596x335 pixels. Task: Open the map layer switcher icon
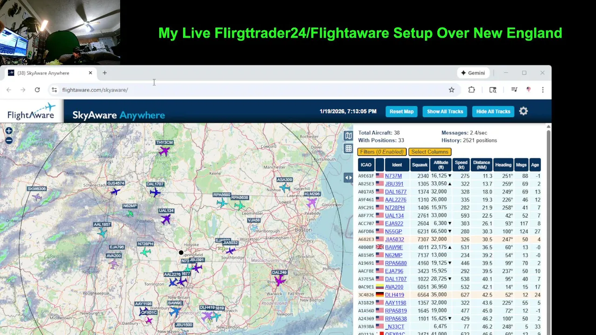(x=348, y=135)
